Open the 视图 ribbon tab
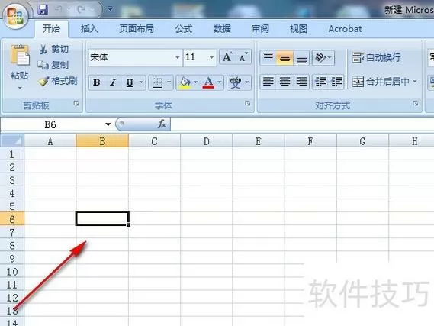This screenshot has height=326, width=434. click(x=298, y=29)
